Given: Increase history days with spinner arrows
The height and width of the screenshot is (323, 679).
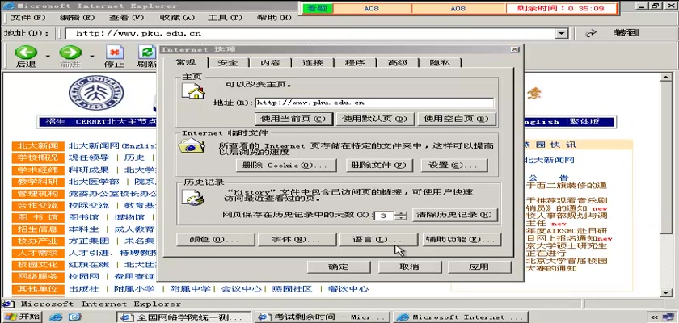Looking at the screenshot, I should tap(403, 212).
